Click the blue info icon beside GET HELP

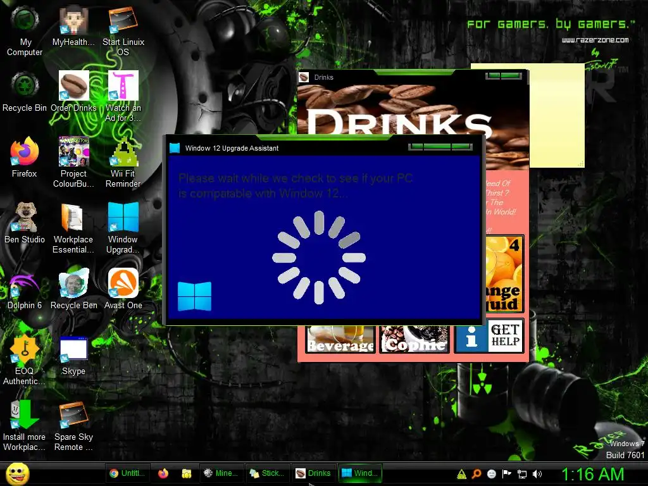point(471,335)
